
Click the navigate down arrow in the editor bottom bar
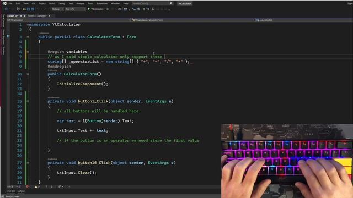click(51, 186)
